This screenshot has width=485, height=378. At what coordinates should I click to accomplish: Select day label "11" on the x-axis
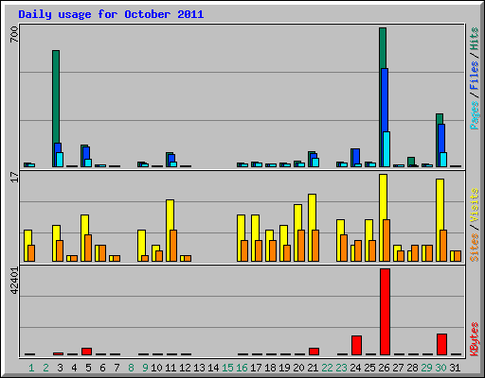coord(171,368)
